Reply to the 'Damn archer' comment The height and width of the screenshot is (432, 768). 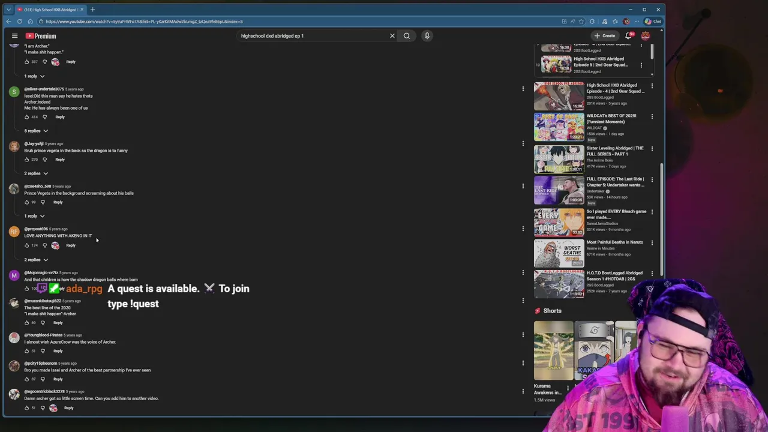69,408
